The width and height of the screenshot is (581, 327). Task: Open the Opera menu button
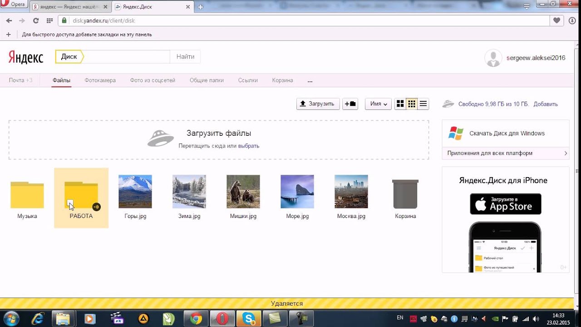click(14, 5)
